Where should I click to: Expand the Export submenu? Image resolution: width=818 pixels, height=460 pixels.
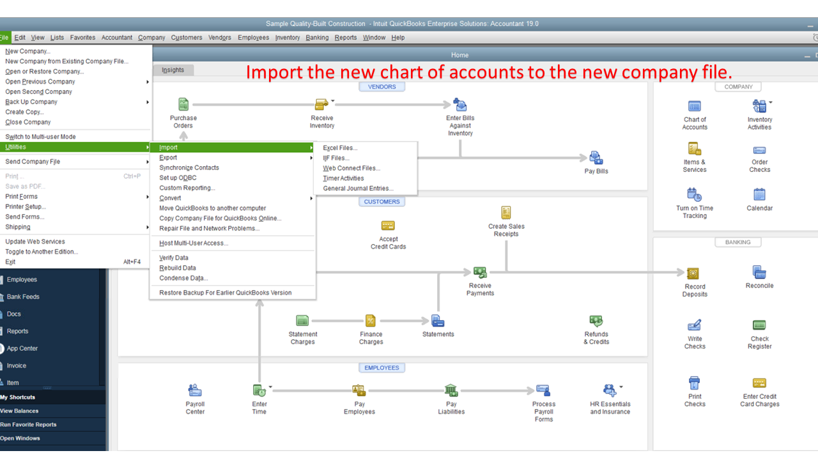tap(233, 158)
